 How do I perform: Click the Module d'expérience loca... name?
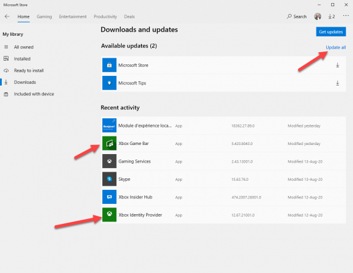145,126
